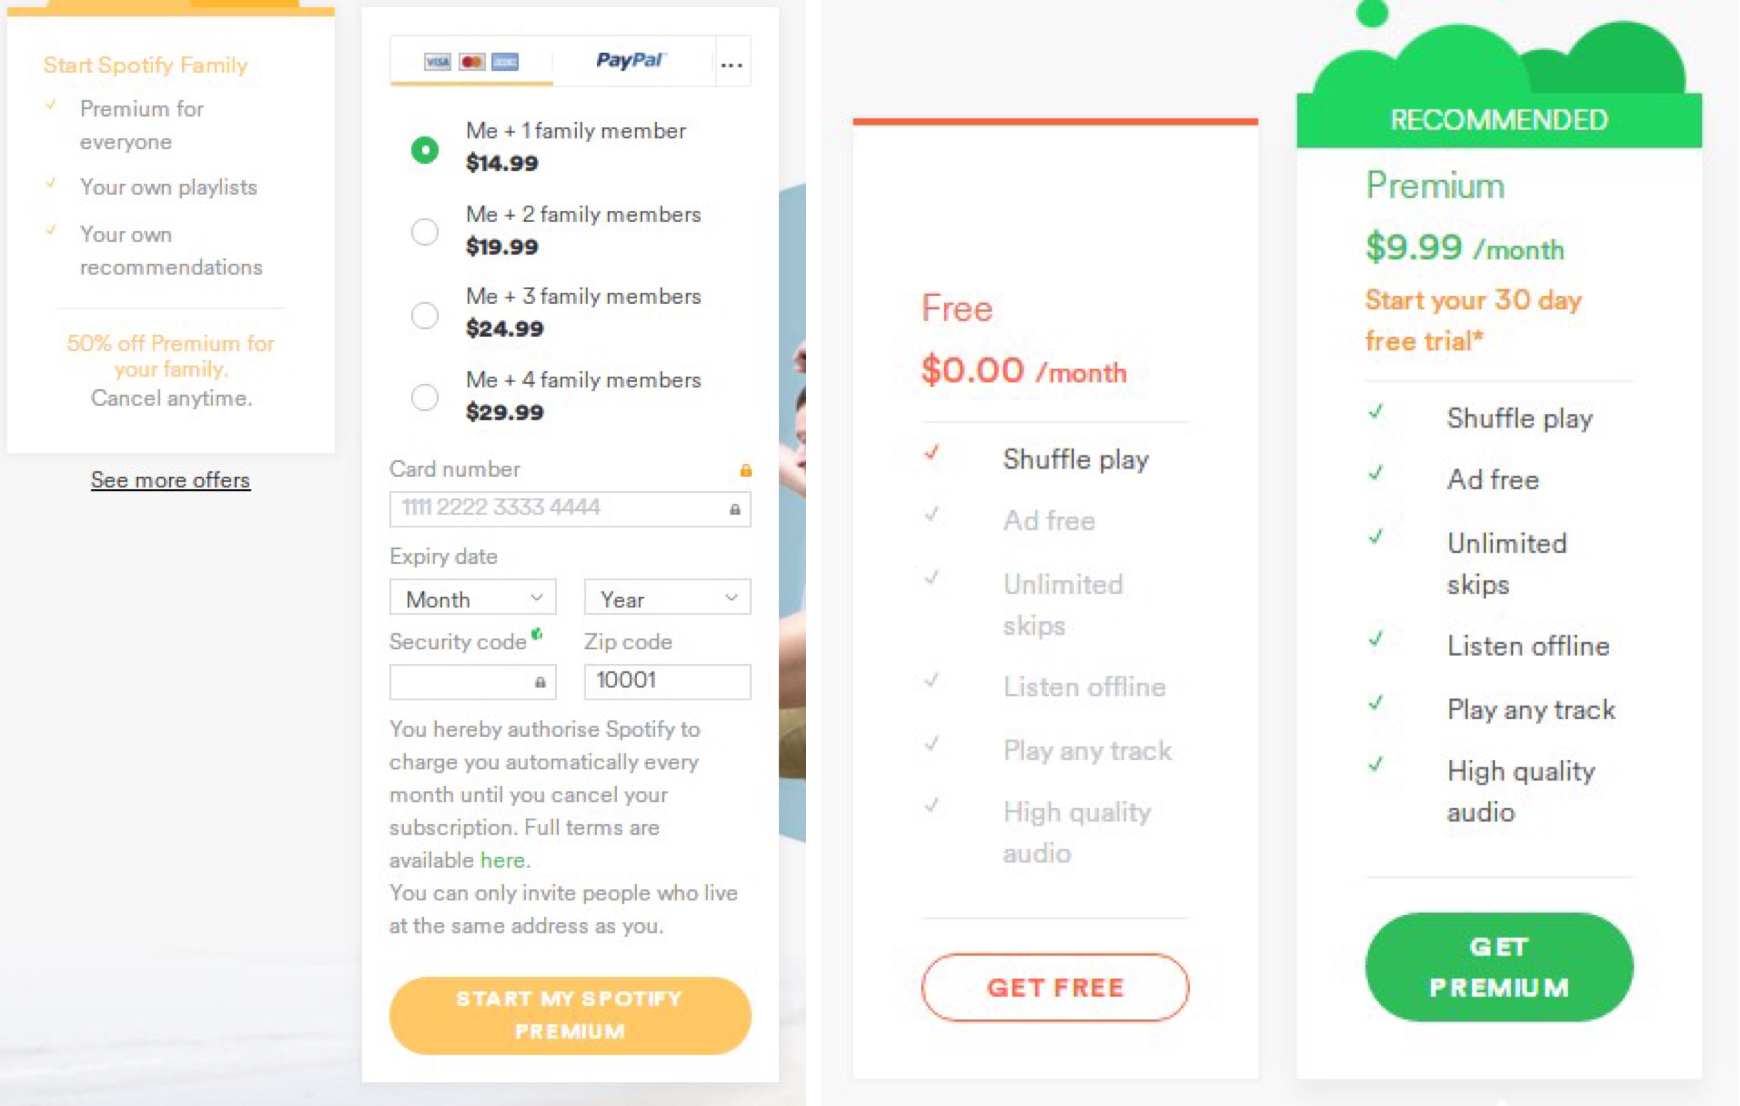This screenshot has height=1106, width=1740.
Task: Click the Card number input field
Action: pos(560,509)
